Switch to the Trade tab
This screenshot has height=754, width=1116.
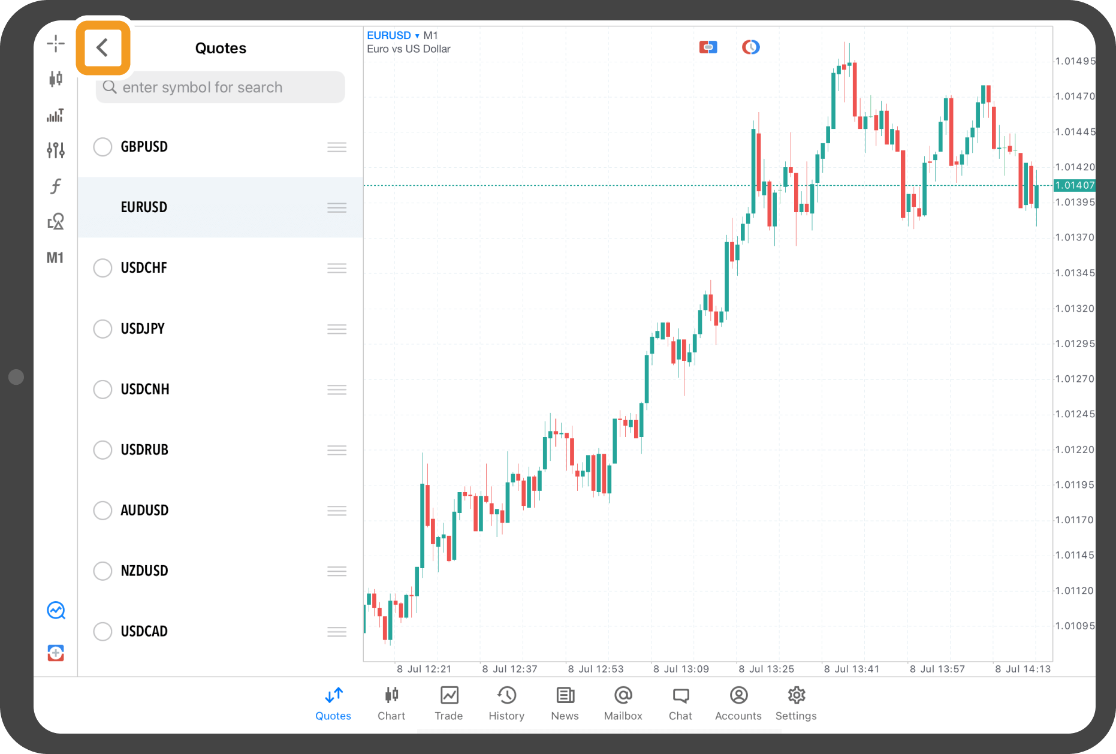click(x=448, y=703)
